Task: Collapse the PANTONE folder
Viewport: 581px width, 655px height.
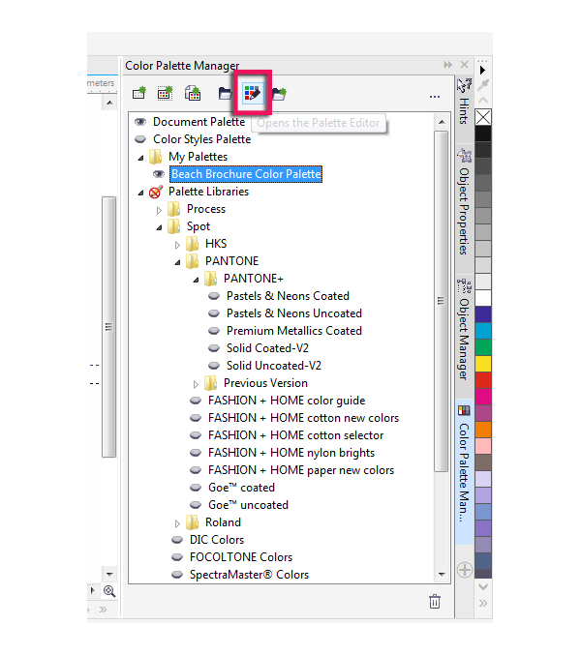Action: pyautogui.click(x=177, y=262)
